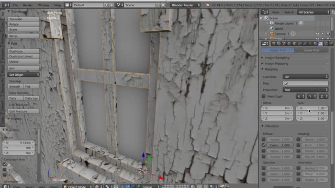
Task: Open the Constraints chain-link tab
Action: 299,43
